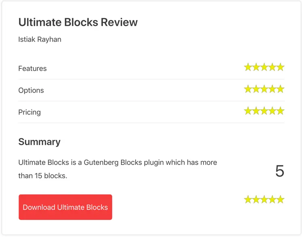
Task: Select the Pricing label
Action: tap(30, 112)
